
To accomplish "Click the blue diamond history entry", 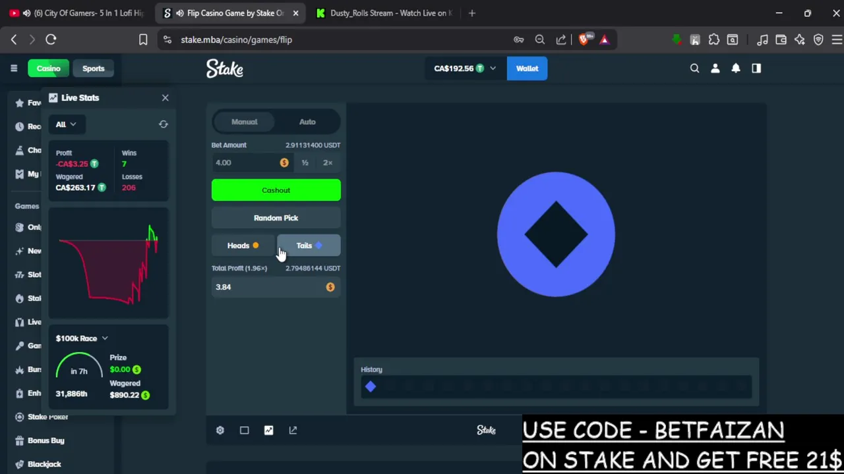I will point(371,387).
